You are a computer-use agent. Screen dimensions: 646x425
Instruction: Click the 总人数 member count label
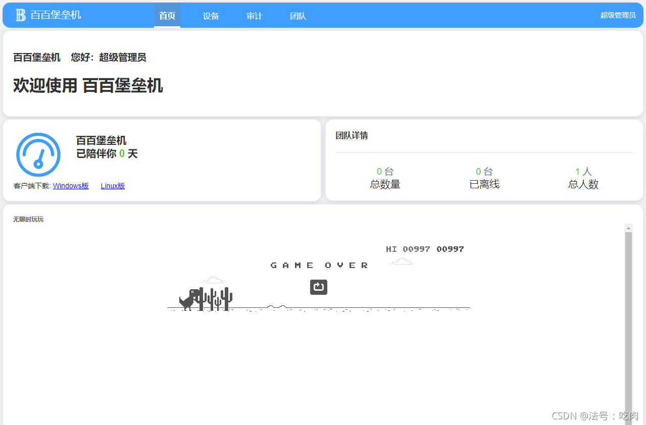[583, 184]
